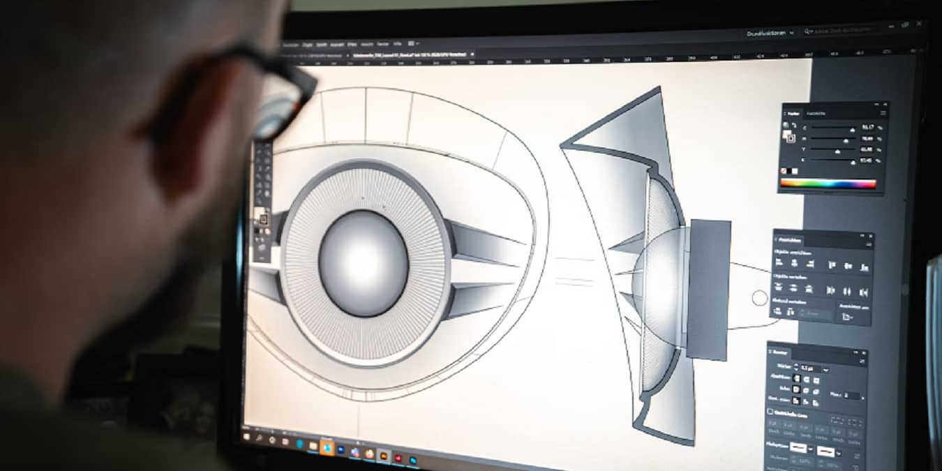Select the miter join option in Kontur panel
942x471 pixels.
(795, 388)
